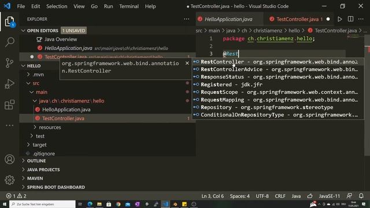This screenshot has width=370, height=208.
Task: Open the Search view icon
Action: tap(10, 42)
